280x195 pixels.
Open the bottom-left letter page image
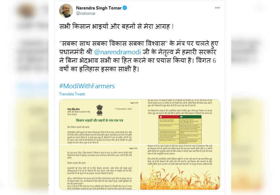(100, 167)
